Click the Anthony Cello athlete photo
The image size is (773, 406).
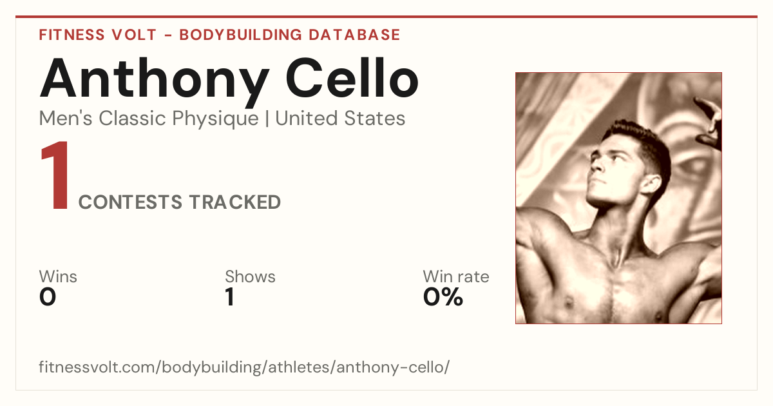618,198
